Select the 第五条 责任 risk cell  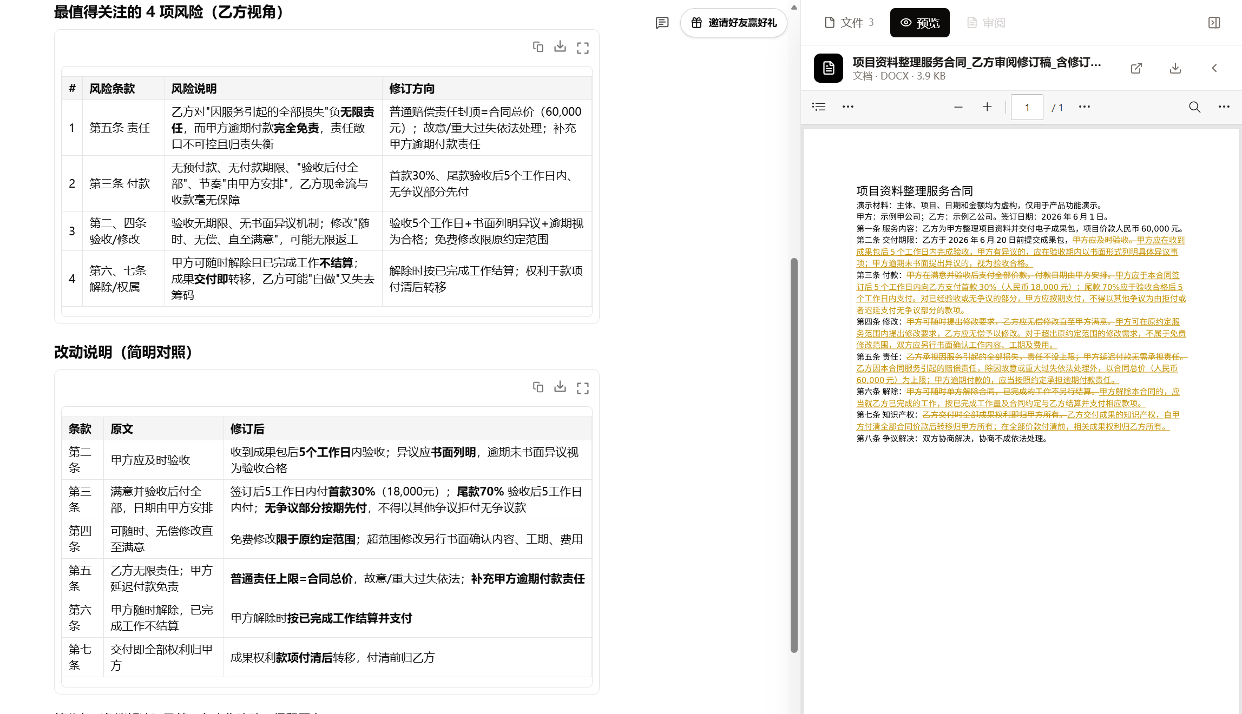click(123, 128)
